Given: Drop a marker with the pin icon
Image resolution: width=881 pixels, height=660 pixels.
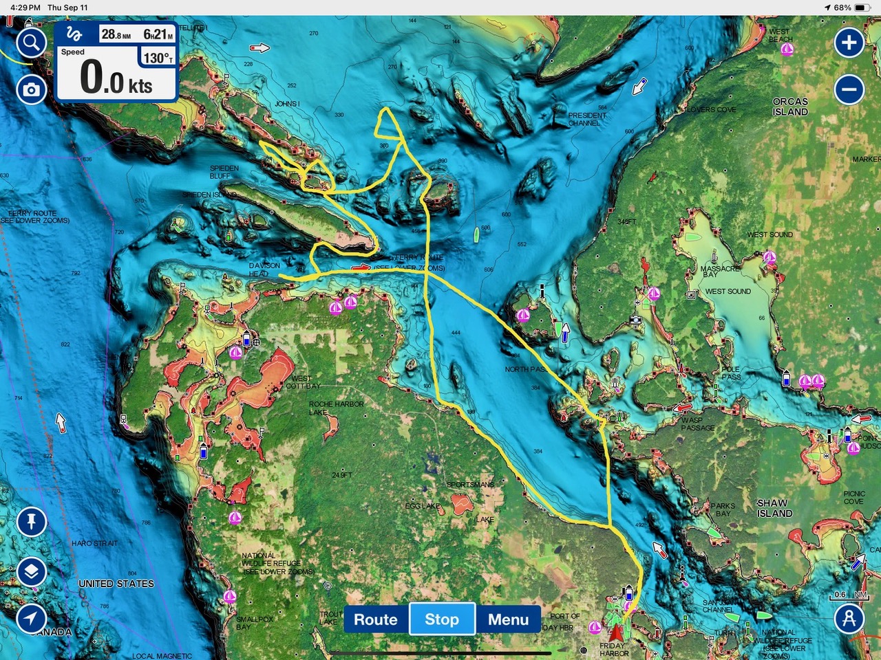Looking at the screenshot, I should [x=31, y=522].
